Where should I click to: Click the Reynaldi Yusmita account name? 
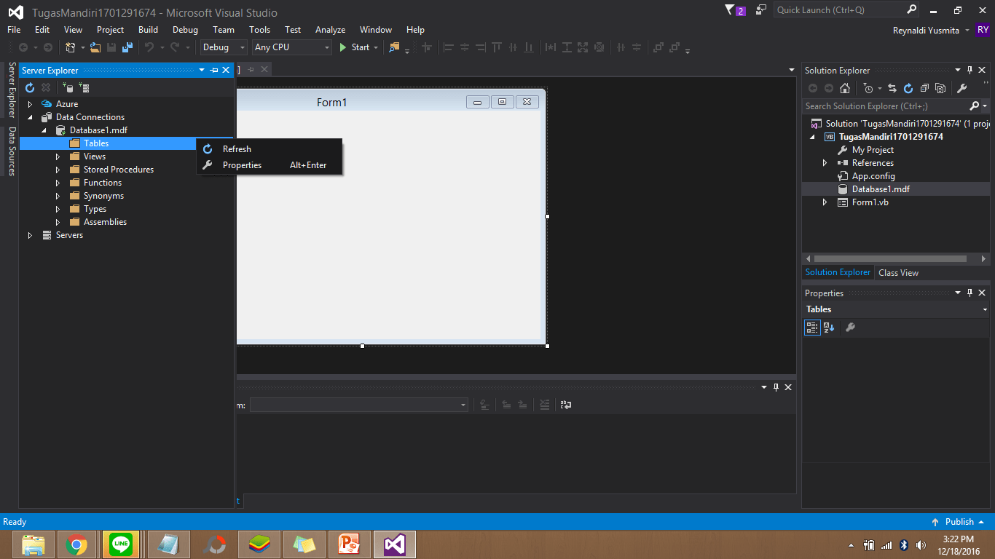click(926, 31)
